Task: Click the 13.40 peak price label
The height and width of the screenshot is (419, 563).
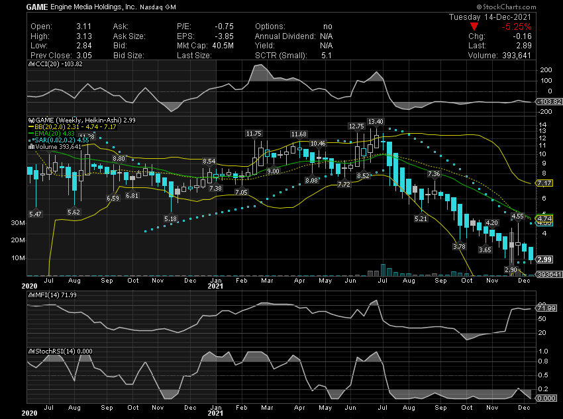Action: (x=376, y=122)
